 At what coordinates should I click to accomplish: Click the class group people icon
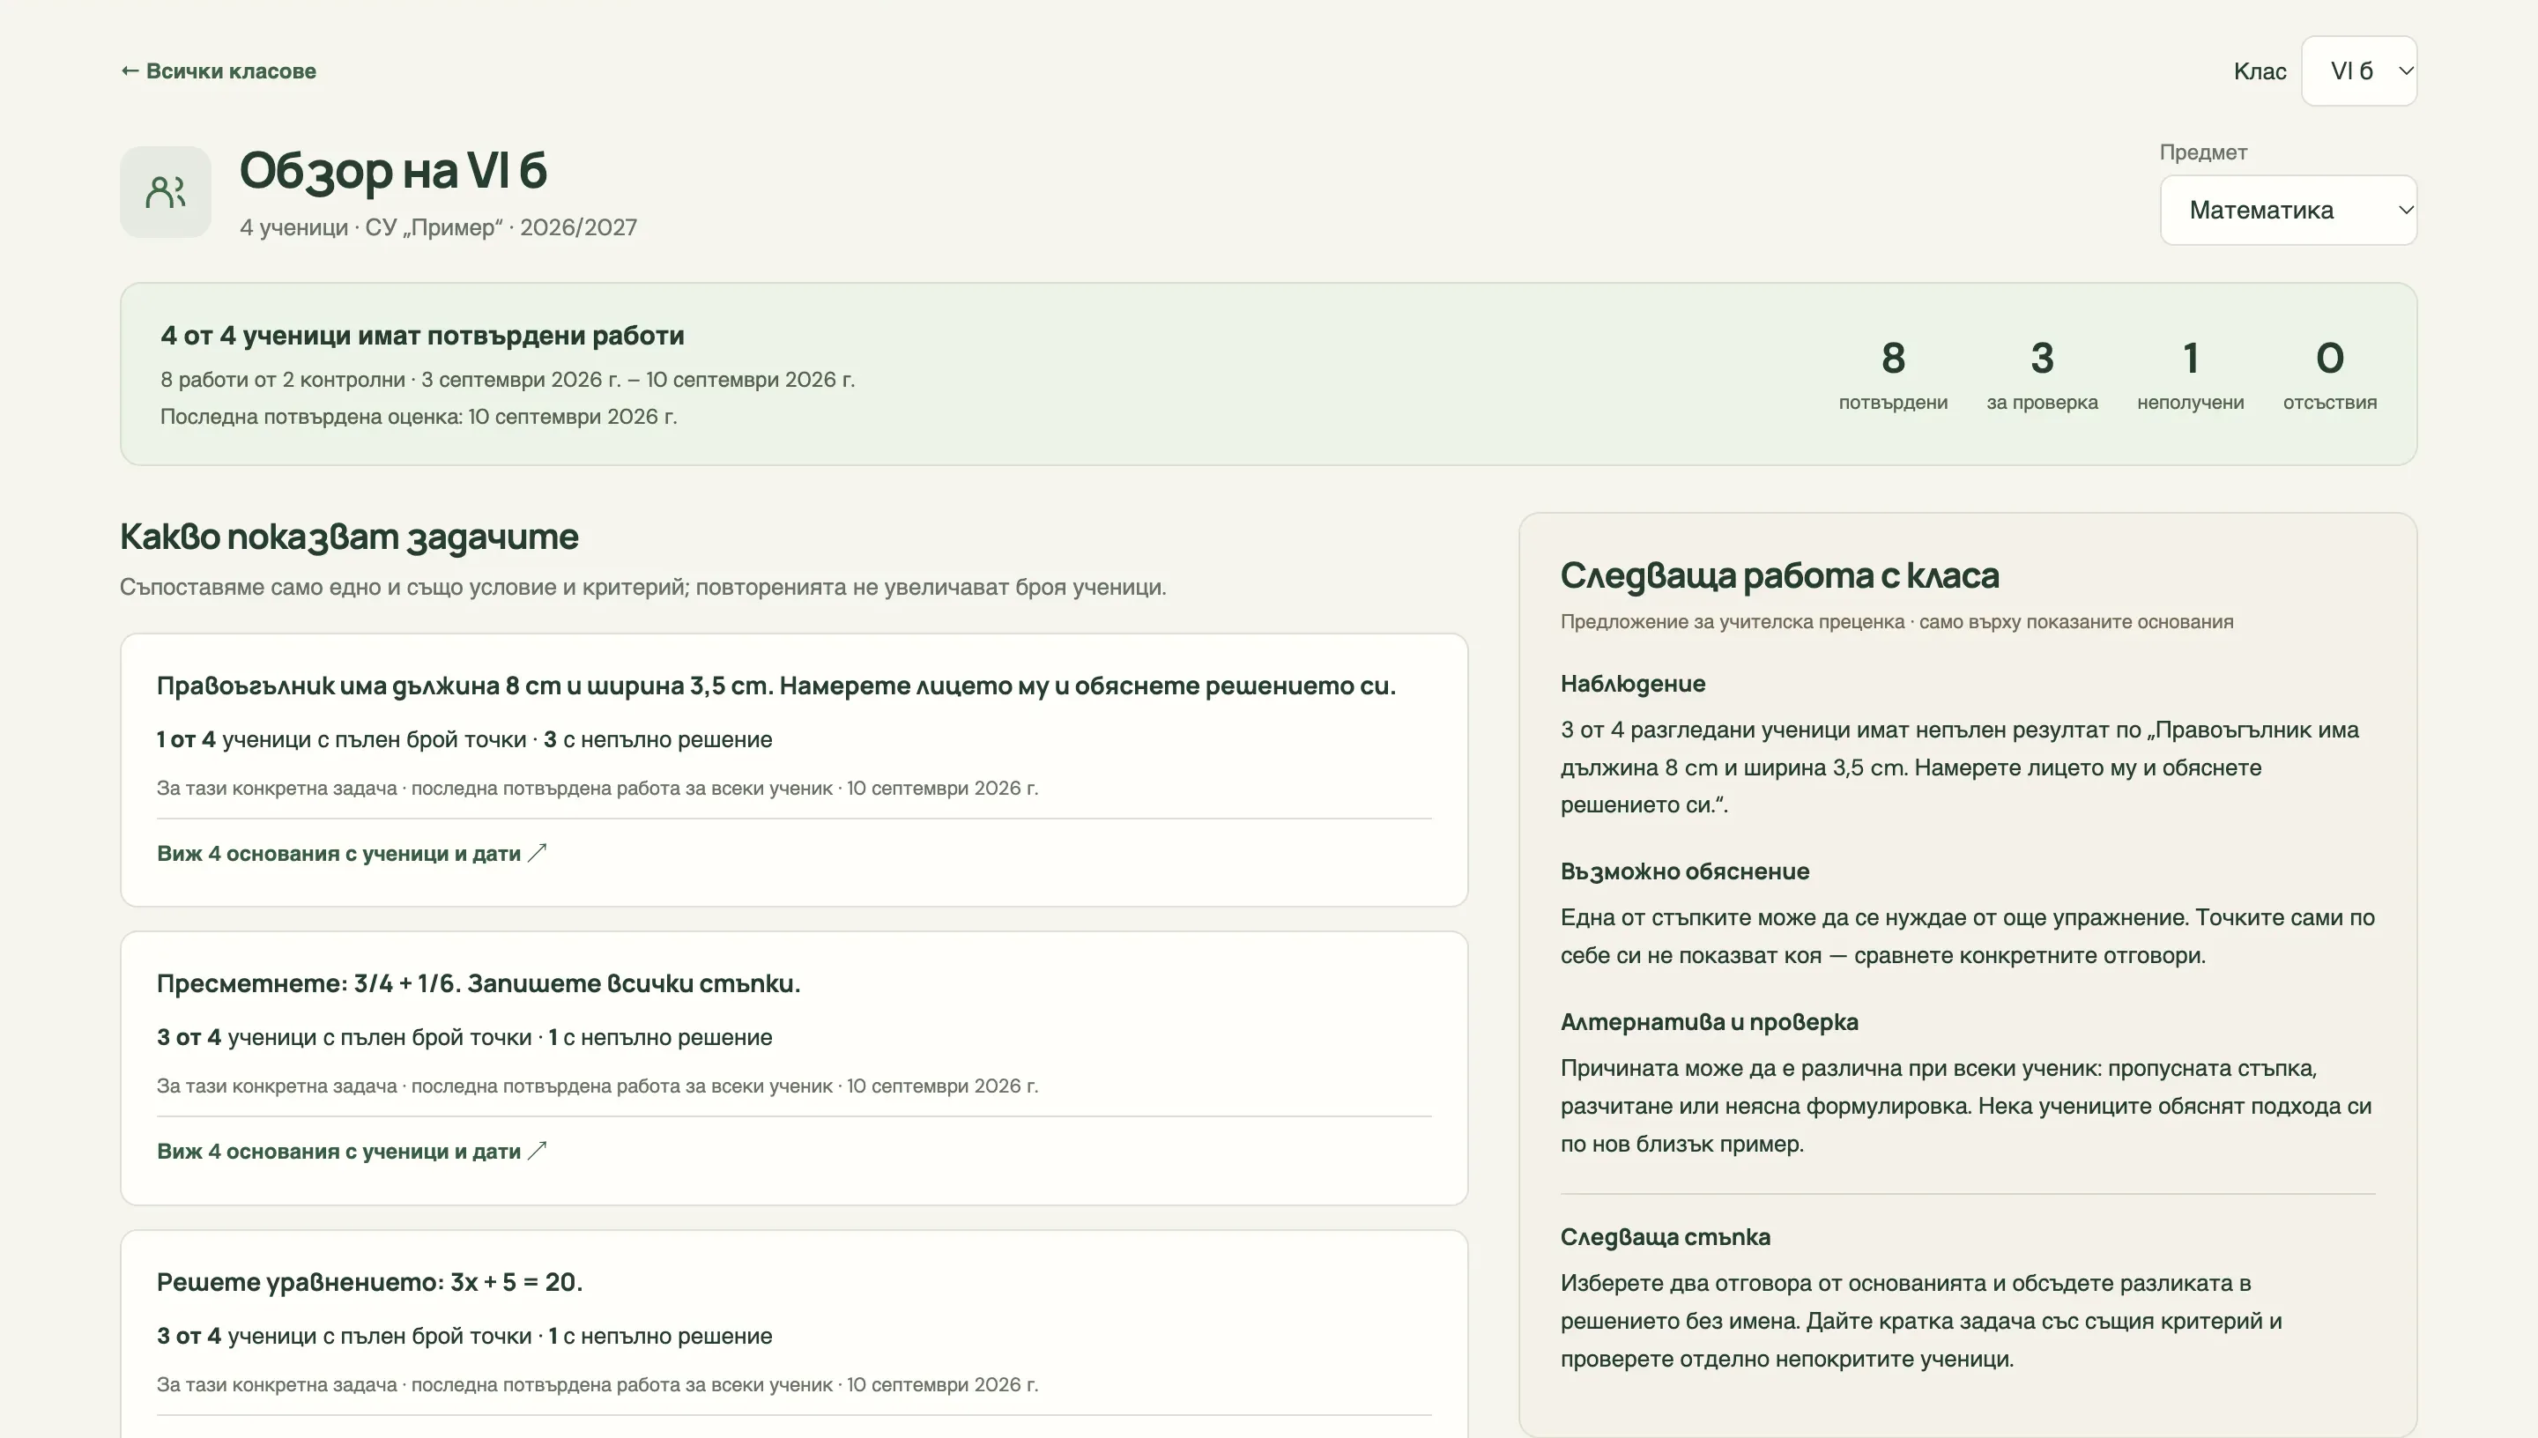[166, 193]
